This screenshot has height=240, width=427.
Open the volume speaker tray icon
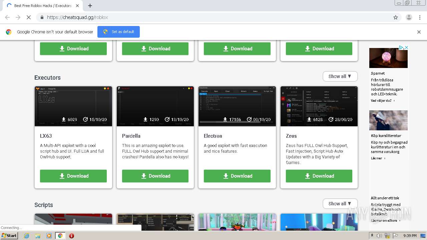click(x=379, y=236)
